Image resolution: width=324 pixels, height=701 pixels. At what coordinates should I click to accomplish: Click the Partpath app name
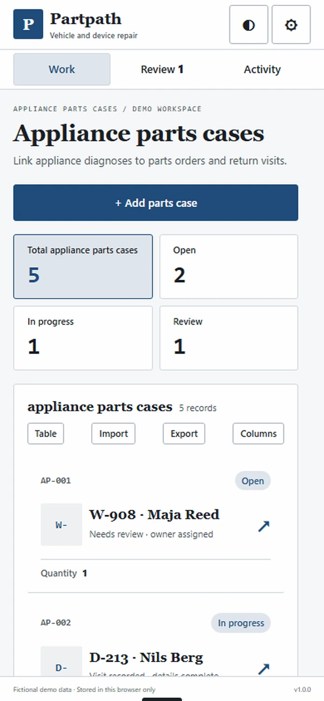pos(85,19)
